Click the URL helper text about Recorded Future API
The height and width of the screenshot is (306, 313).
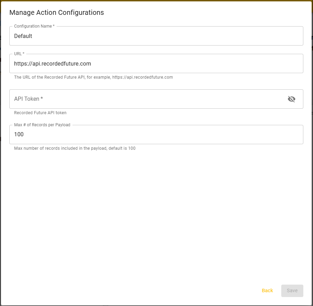[94, 77]
